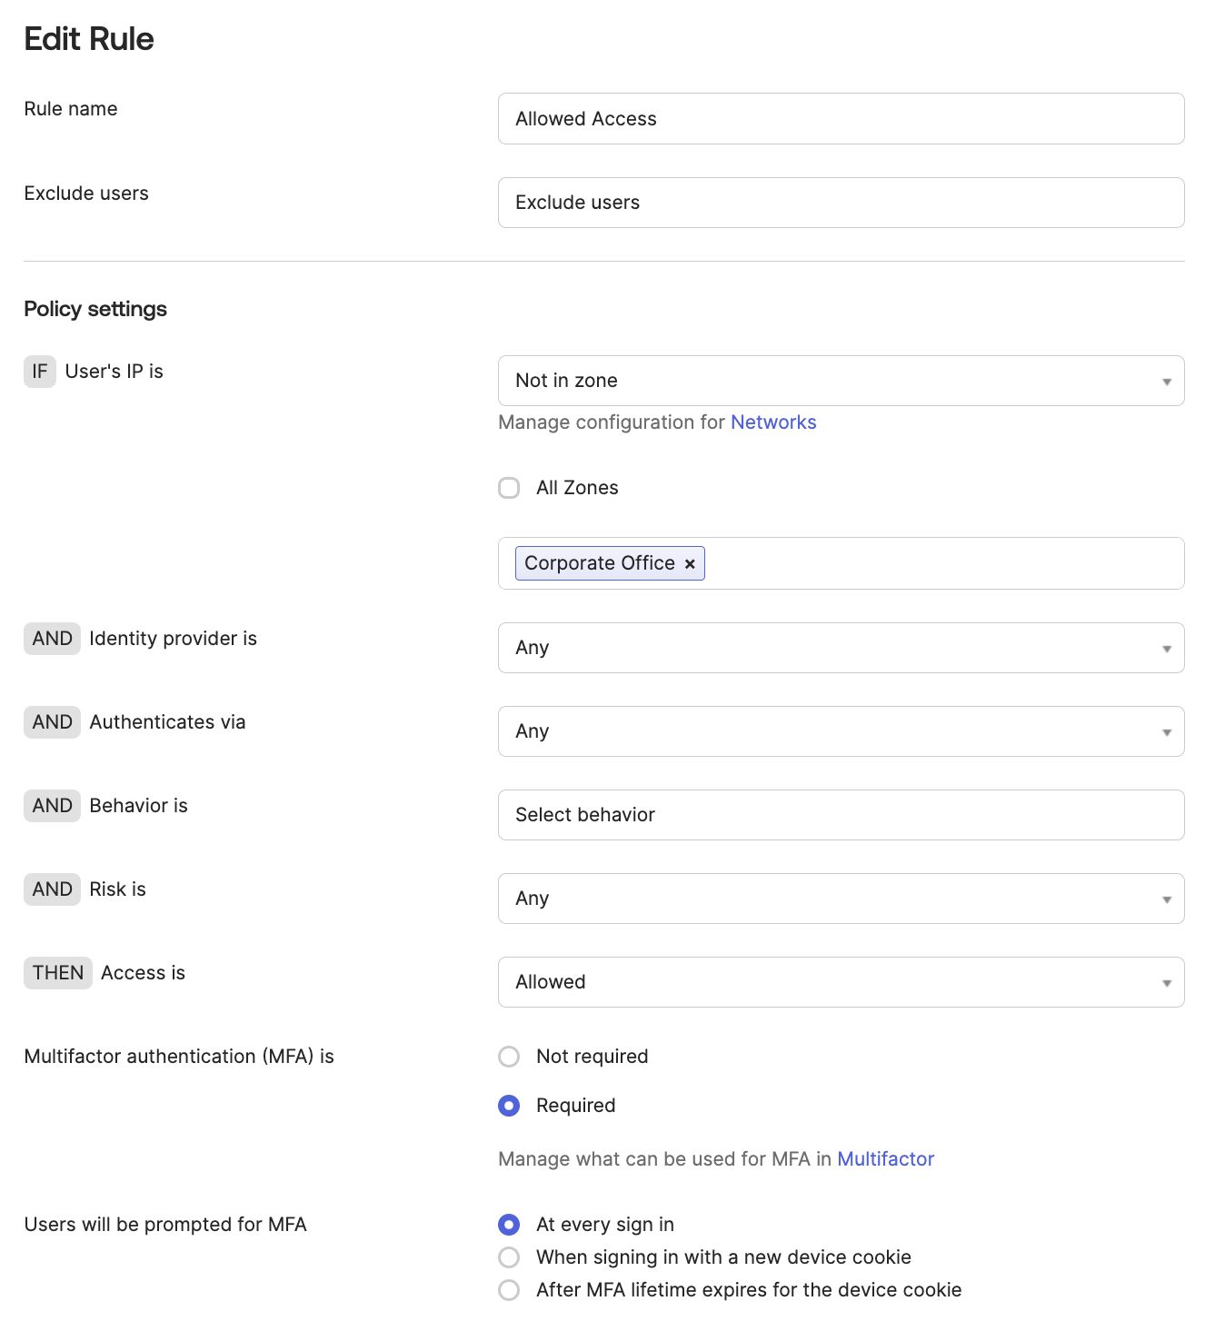Set MFA to Not required

pyautogui.click(x=509, y=1057)
